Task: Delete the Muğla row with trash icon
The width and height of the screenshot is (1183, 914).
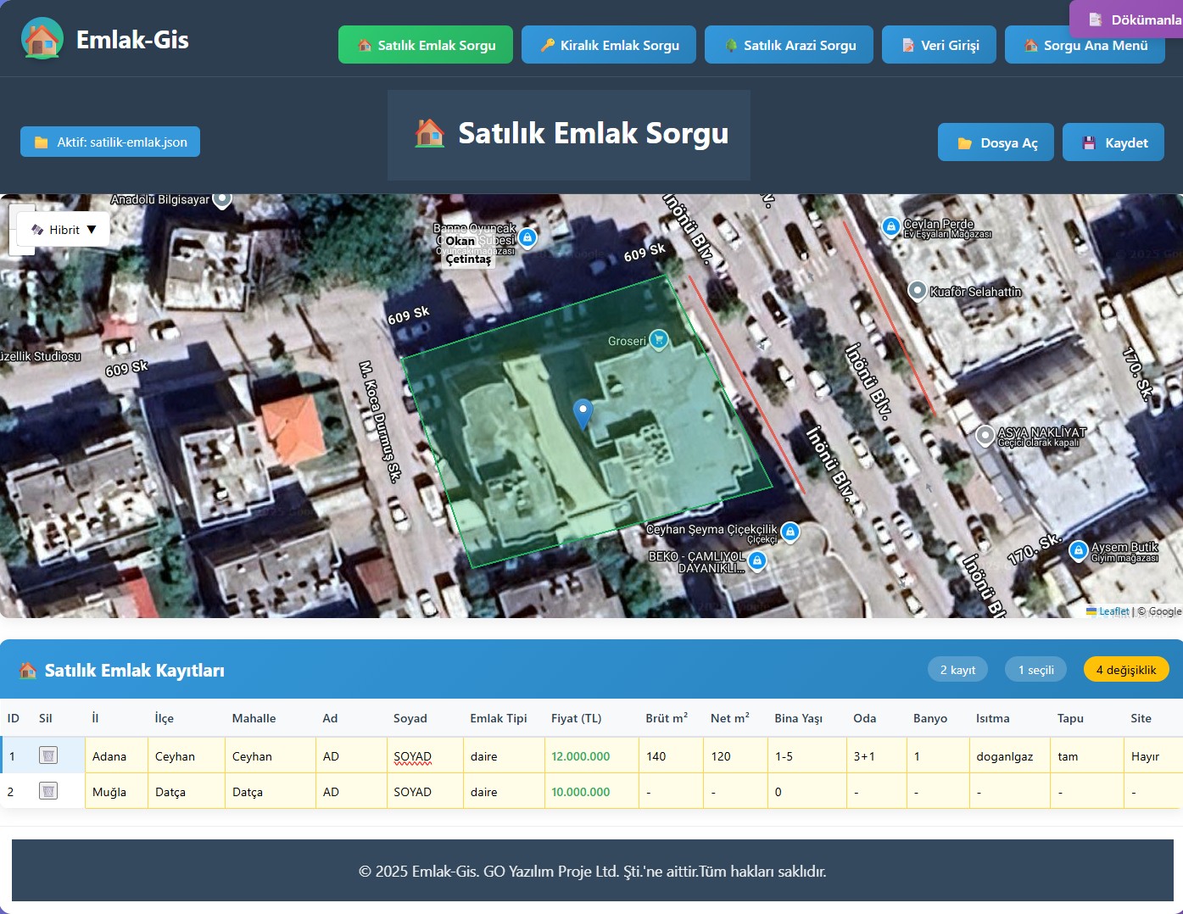Action: click(x=48, y=791)
